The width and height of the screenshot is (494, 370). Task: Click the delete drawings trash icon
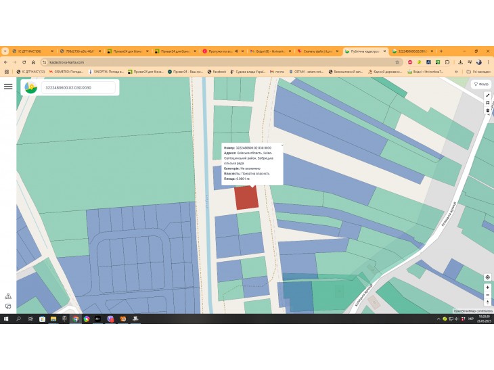488,110
